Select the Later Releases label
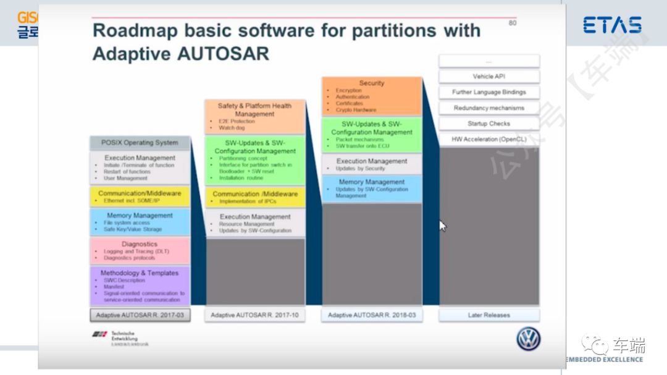This screenshot has height=375, width=667. tap(489, 316)
